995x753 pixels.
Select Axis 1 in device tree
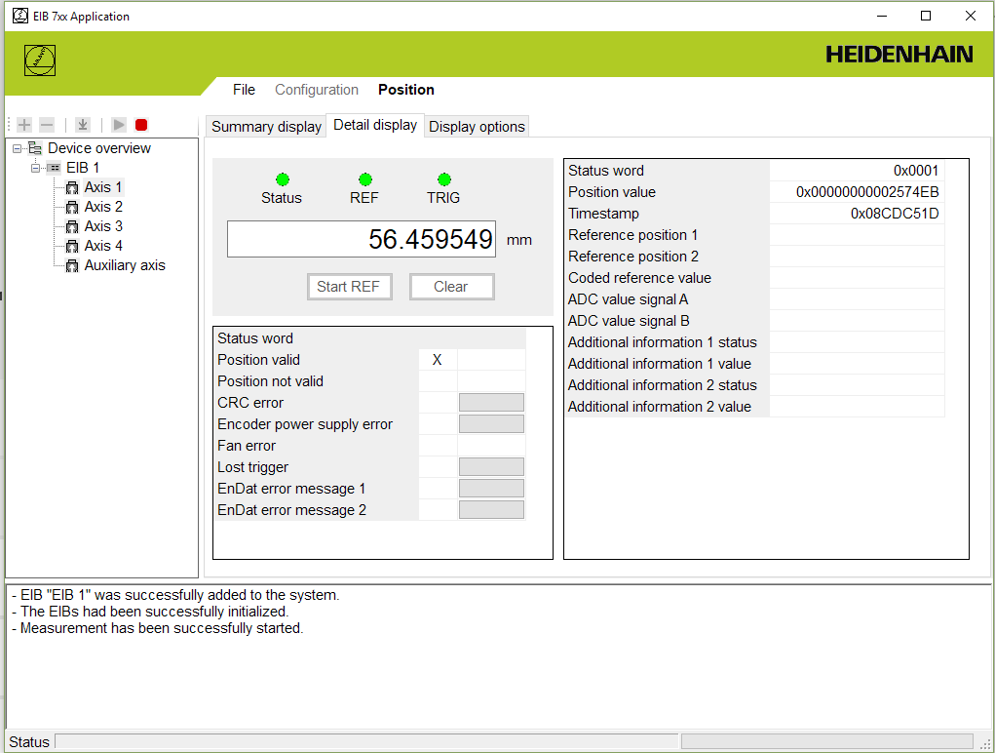pyautogui.click(x=102, y=187)
